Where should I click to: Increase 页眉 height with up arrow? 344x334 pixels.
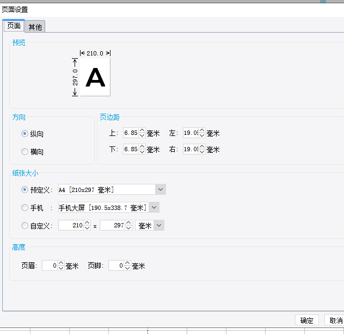pos(61,263)
